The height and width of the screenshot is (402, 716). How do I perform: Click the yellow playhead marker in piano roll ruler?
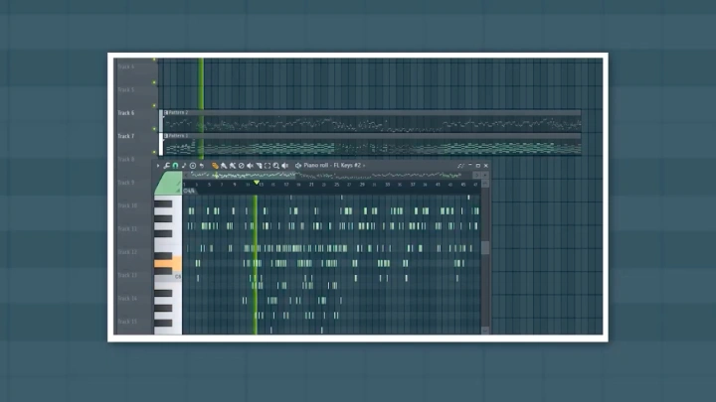[257, 183]
